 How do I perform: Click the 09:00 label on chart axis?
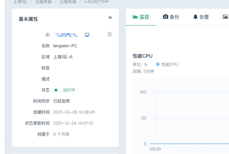155,149
